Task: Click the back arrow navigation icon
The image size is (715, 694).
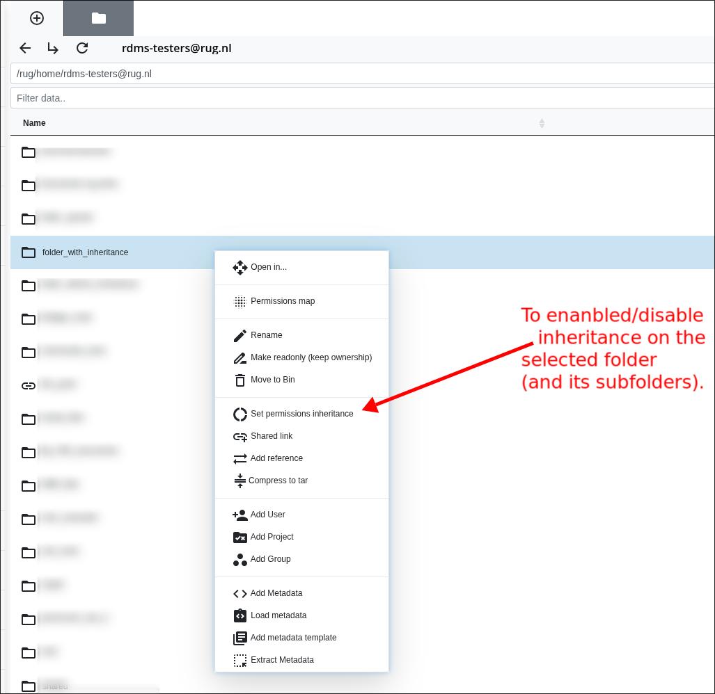Action: click(25, 48)
